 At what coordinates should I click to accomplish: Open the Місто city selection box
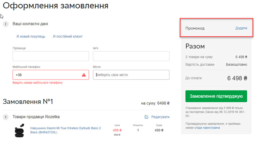coord(131,75)
